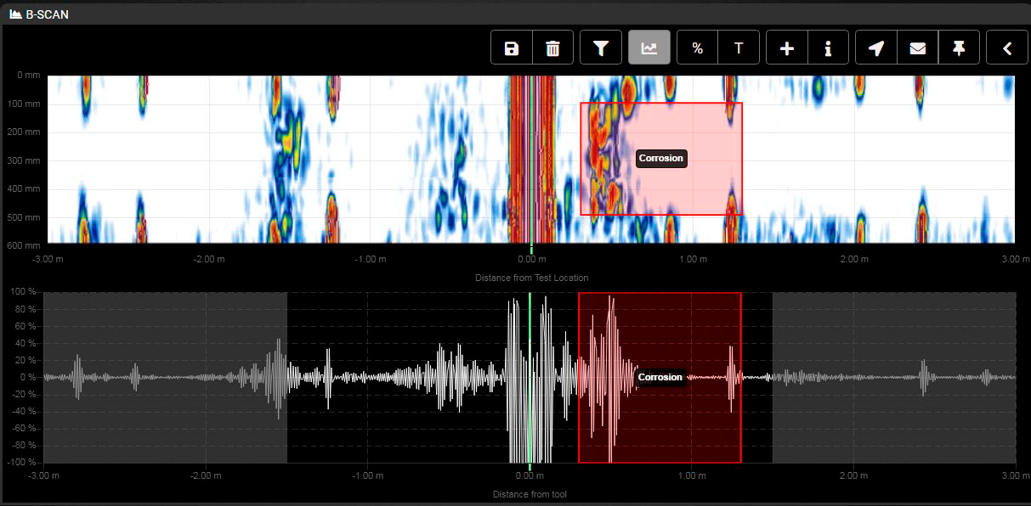Show scan information details
The height and width of the screenshot is (506, 1031).
pyautogui.click(x=827, y=47)
